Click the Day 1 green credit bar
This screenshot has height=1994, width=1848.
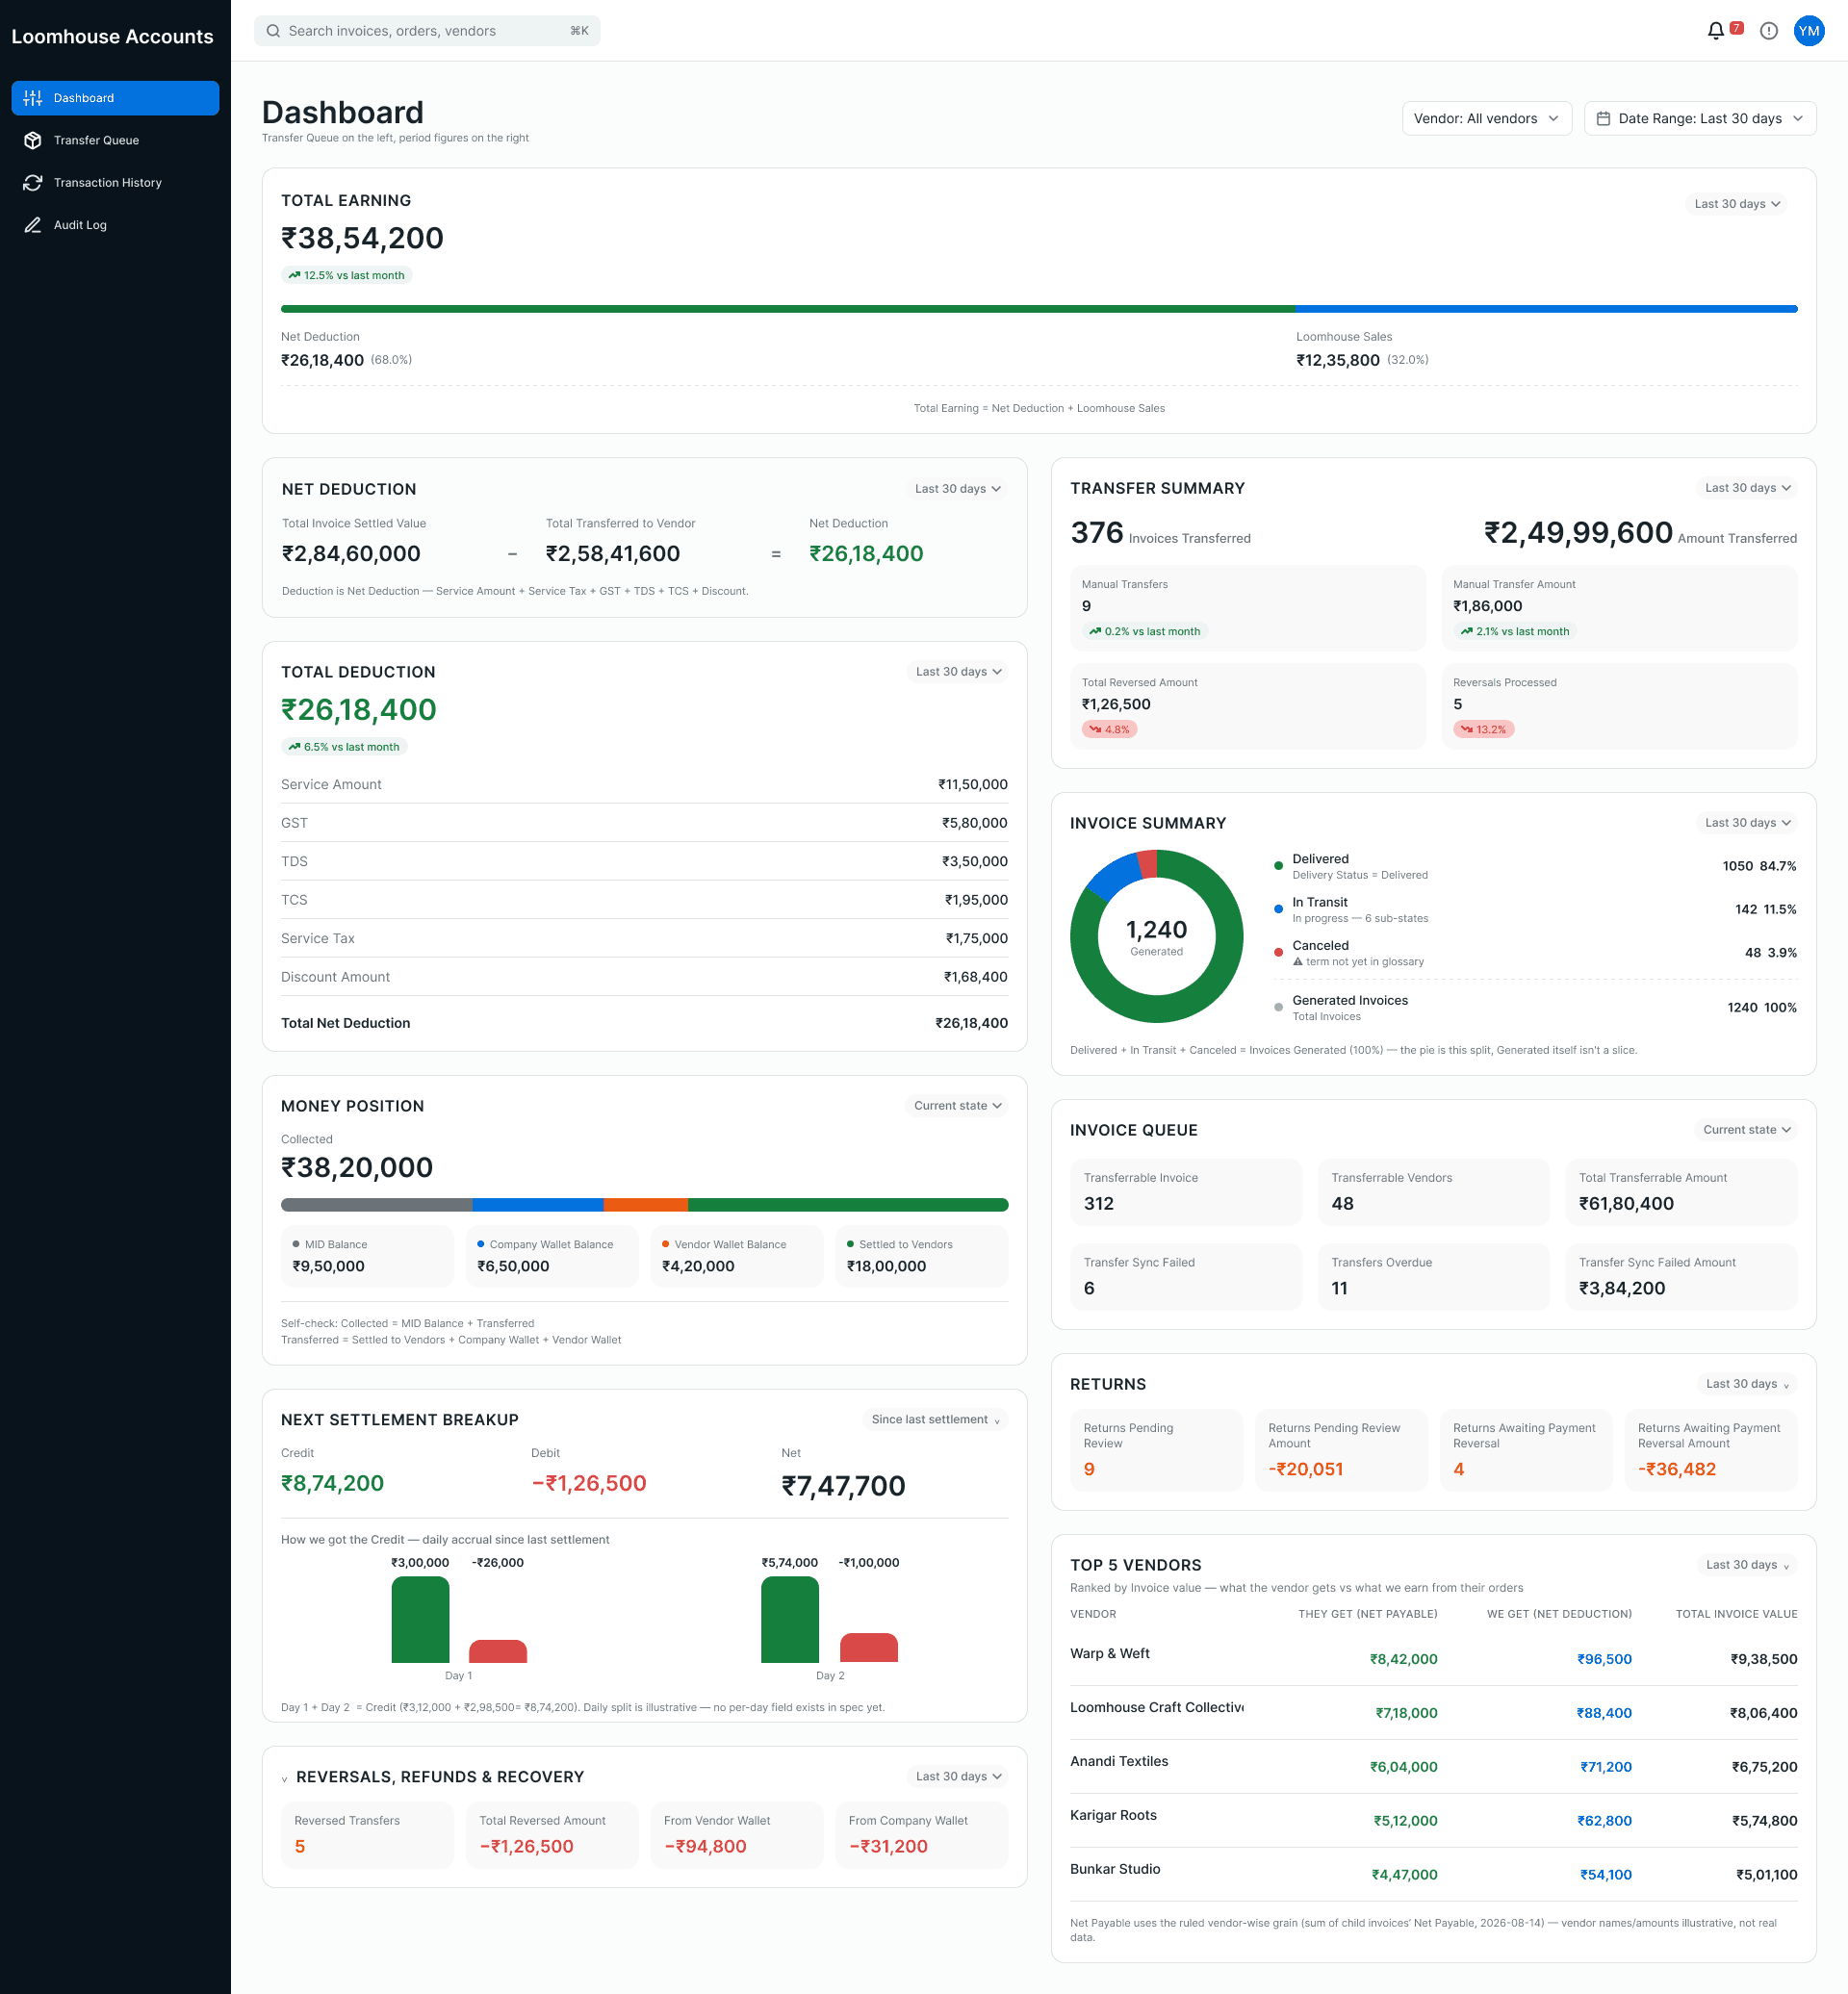point(420,1620)
